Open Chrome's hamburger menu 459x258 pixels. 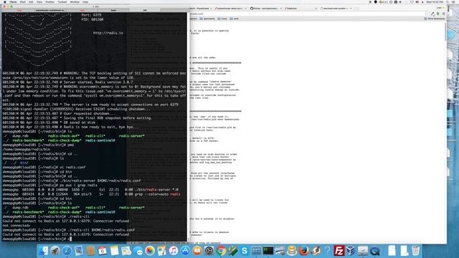pyautogui.click(x=443, y=14)
